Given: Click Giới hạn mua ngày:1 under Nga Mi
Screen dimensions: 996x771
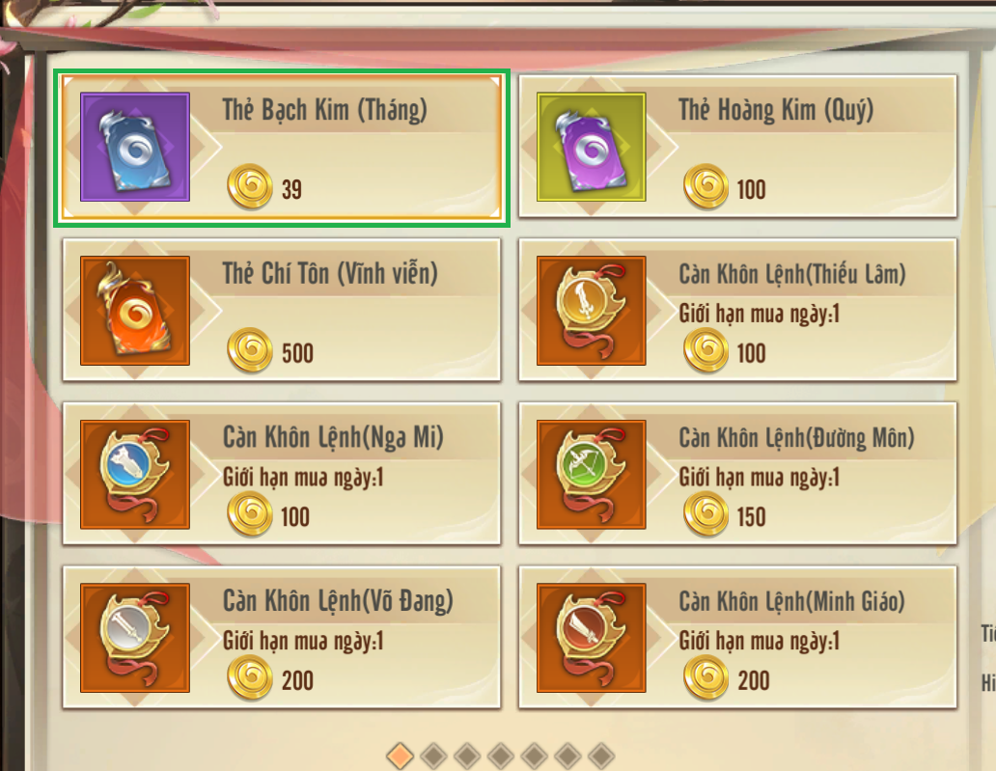Looking at the screenshot, I should point(303,478).
